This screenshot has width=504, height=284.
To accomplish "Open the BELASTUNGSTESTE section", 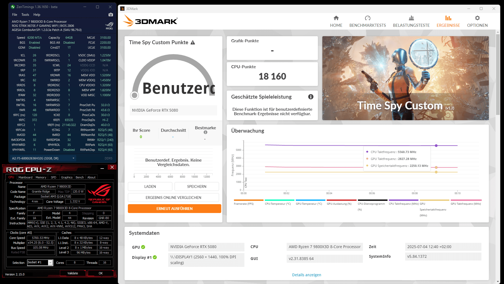I will click(411, 22).
